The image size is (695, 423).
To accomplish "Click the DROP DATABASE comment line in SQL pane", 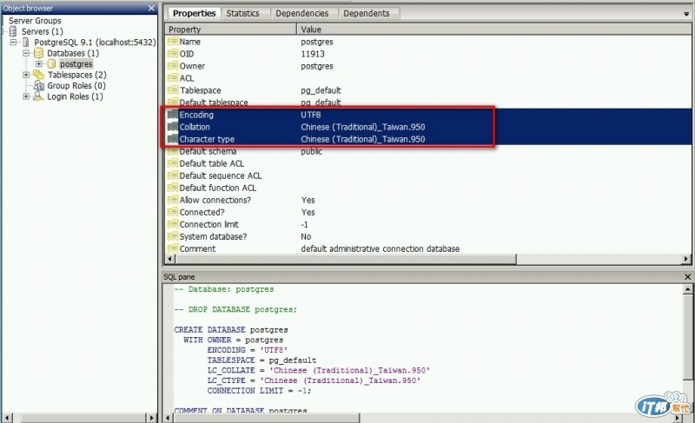I will coord(235,309).
